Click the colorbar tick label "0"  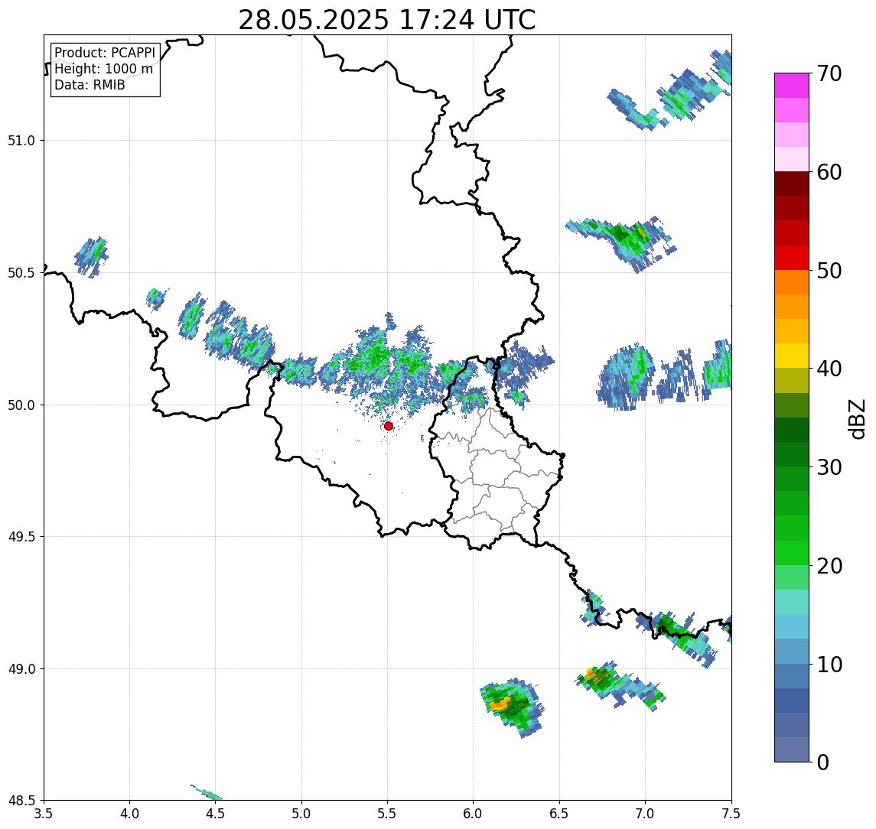(823, 762)
